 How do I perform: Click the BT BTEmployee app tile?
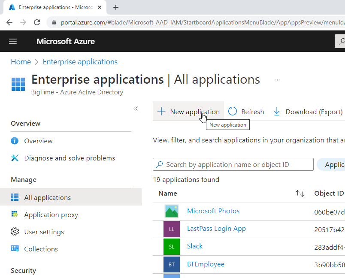pyautogui.click(x=172, y=264)
